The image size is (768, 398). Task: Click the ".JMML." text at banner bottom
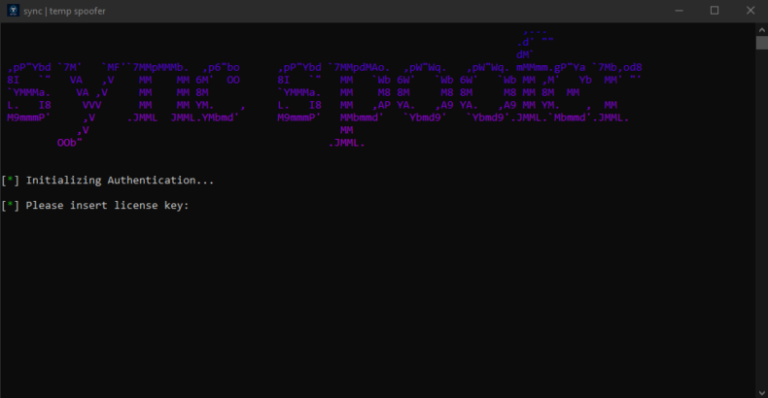[347, 143]
